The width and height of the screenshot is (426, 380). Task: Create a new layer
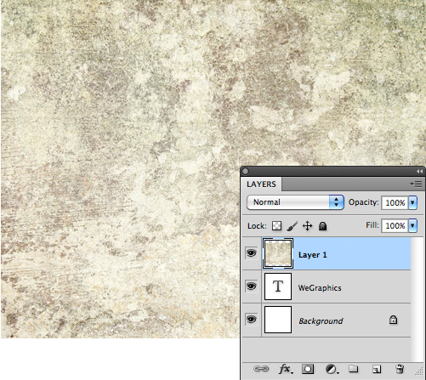(377, 369)
